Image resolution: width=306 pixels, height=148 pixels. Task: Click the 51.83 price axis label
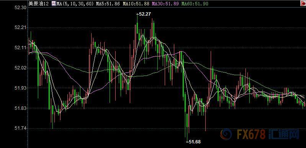coord(20,108)
